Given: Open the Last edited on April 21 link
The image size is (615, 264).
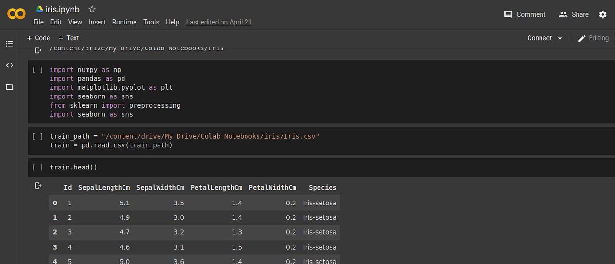Looking at the screenshot, I should click(219, 22).
